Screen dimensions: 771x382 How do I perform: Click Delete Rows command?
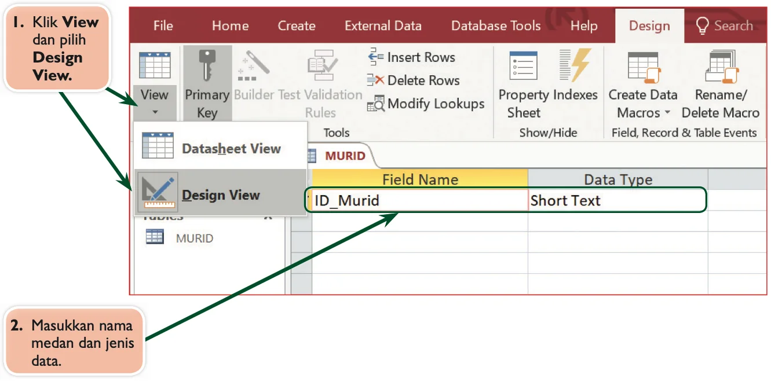click(414, 80)
